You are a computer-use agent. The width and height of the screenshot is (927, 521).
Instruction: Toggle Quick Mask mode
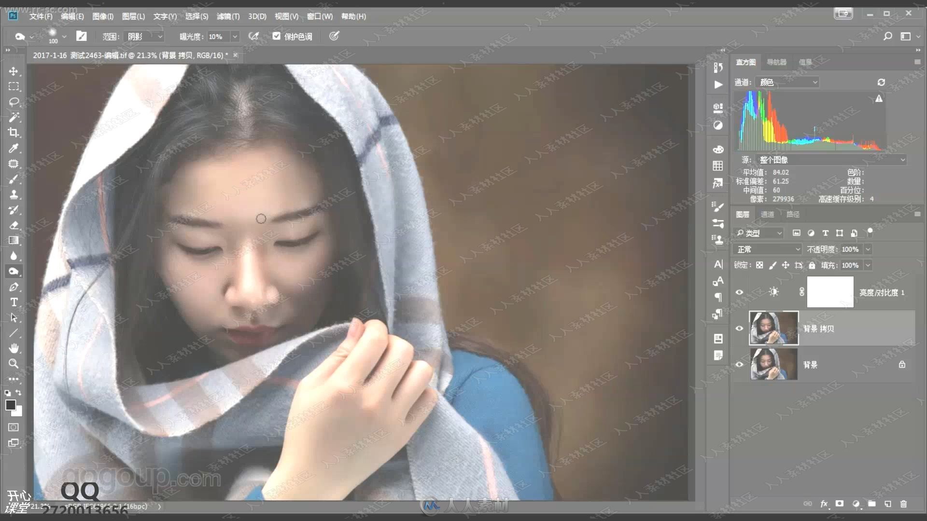click(x=14, y=427)
